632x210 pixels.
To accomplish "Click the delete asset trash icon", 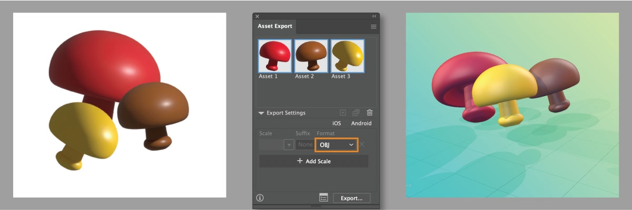I will click(370, 112).
